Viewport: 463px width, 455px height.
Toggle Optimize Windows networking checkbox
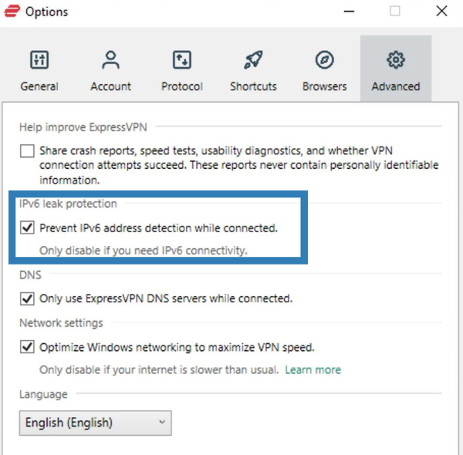pyautogui.click(x=28, y=347)
